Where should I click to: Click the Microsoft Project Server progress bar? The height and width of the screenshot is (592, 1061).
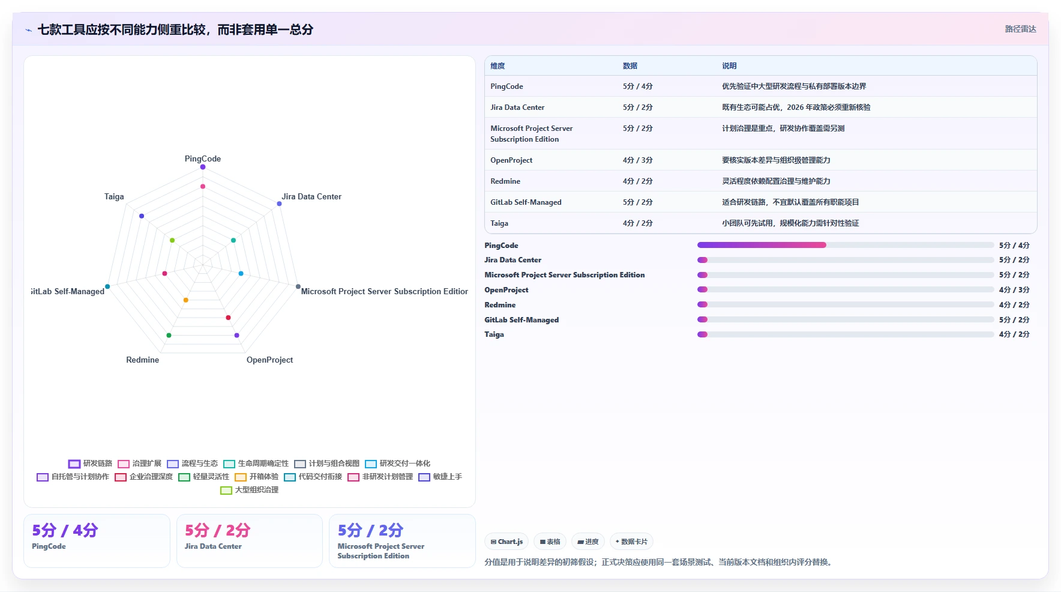click(846, 275)
